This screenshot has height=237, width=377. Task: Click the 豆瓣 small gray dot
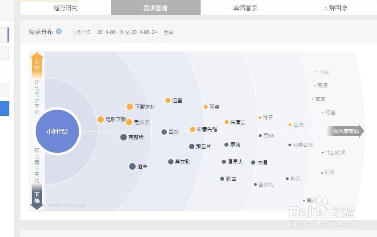coord(260,136)
